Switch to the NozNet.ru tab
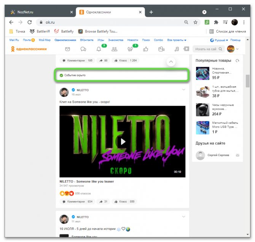255x242 pixels. pos(40,12)
